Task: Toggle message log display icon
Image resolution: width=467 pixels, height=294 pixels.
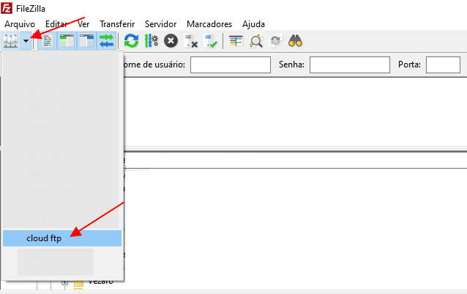Action: (48, 41)
